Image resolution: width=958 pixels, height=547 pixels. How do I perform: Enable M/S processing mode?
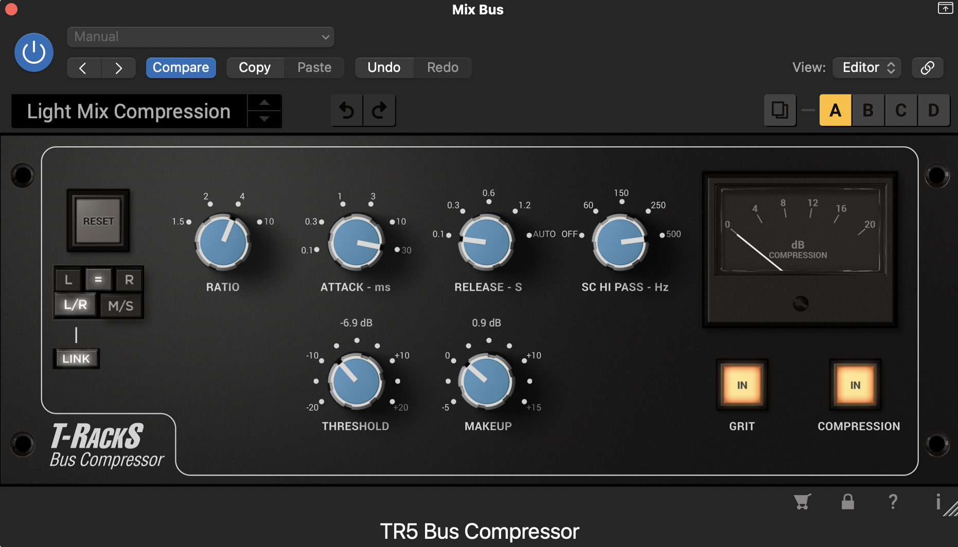coord(121,306)
